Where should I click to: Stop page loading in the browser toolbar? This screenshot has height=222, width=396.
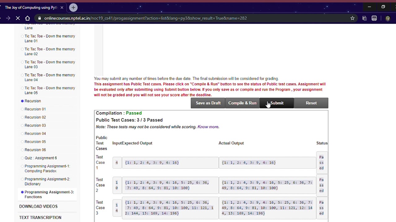tap(18, 18)
